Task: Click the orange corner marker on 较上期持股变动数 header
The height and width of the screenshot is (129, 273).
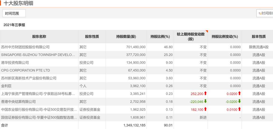Action: click(x=207, y=31)
